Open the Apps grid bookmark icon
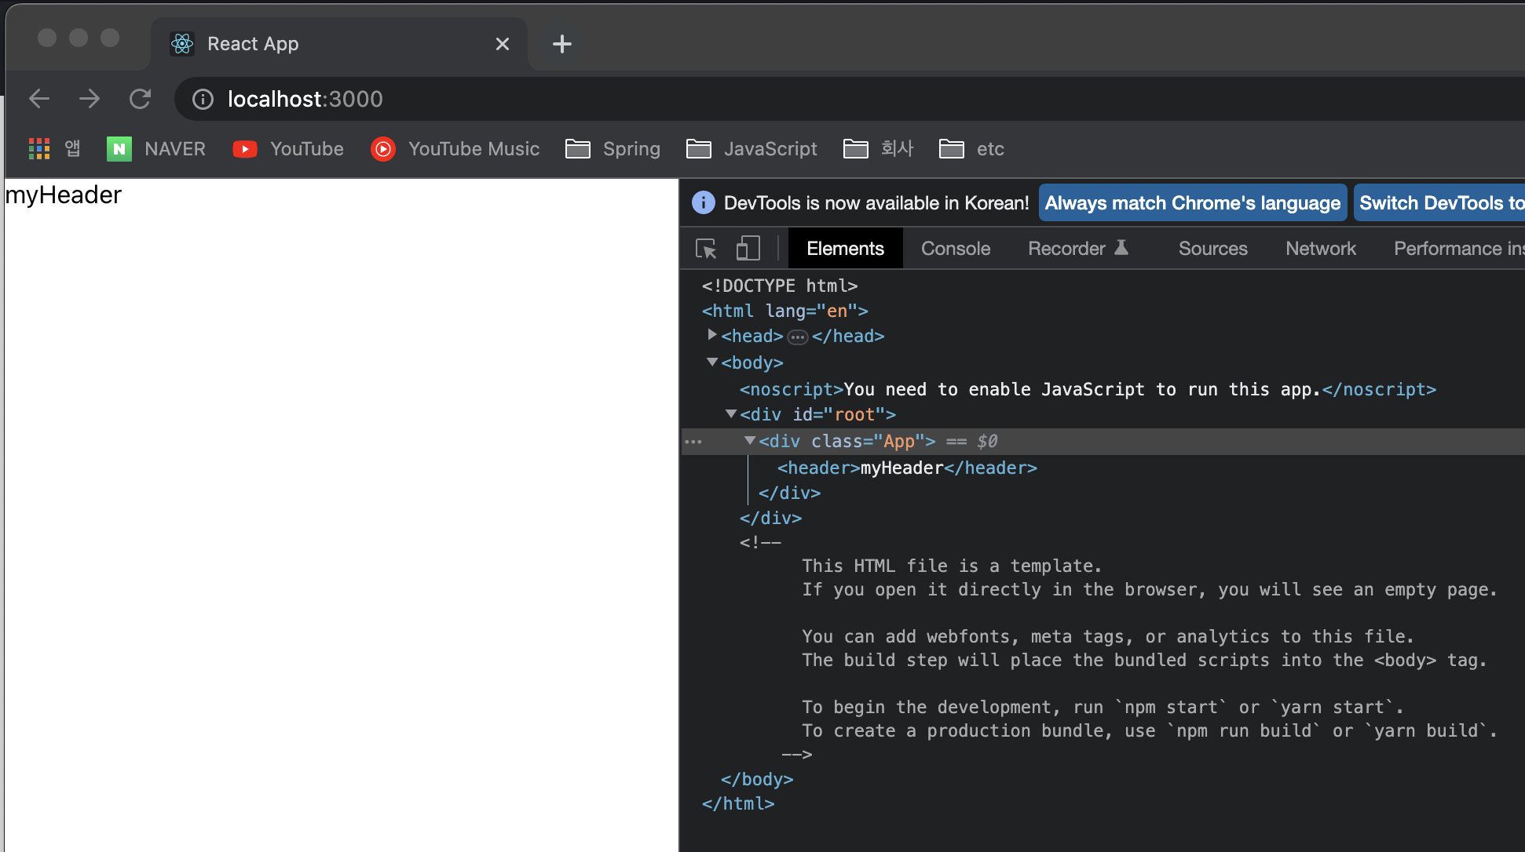Viewport: 1525px width, 852px height. click(x=39, y=148)
